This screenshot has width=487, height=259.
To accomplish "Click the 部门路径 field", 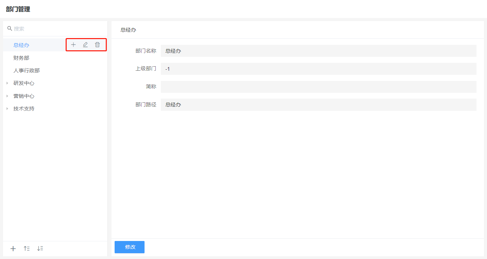I will (x=318, y=105).
